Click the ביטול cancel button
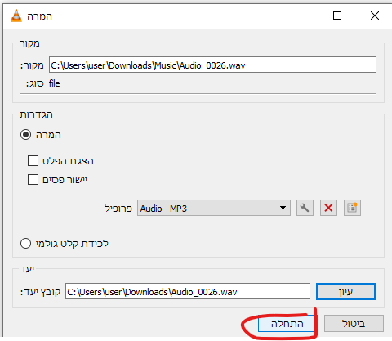The height and width of the screenshot is (341, 392). click(354, 324)
